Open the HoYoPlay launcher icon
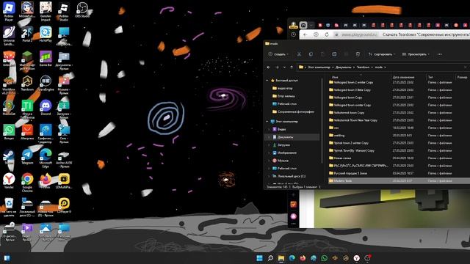 pyautogui.click(x=46, y=34)
